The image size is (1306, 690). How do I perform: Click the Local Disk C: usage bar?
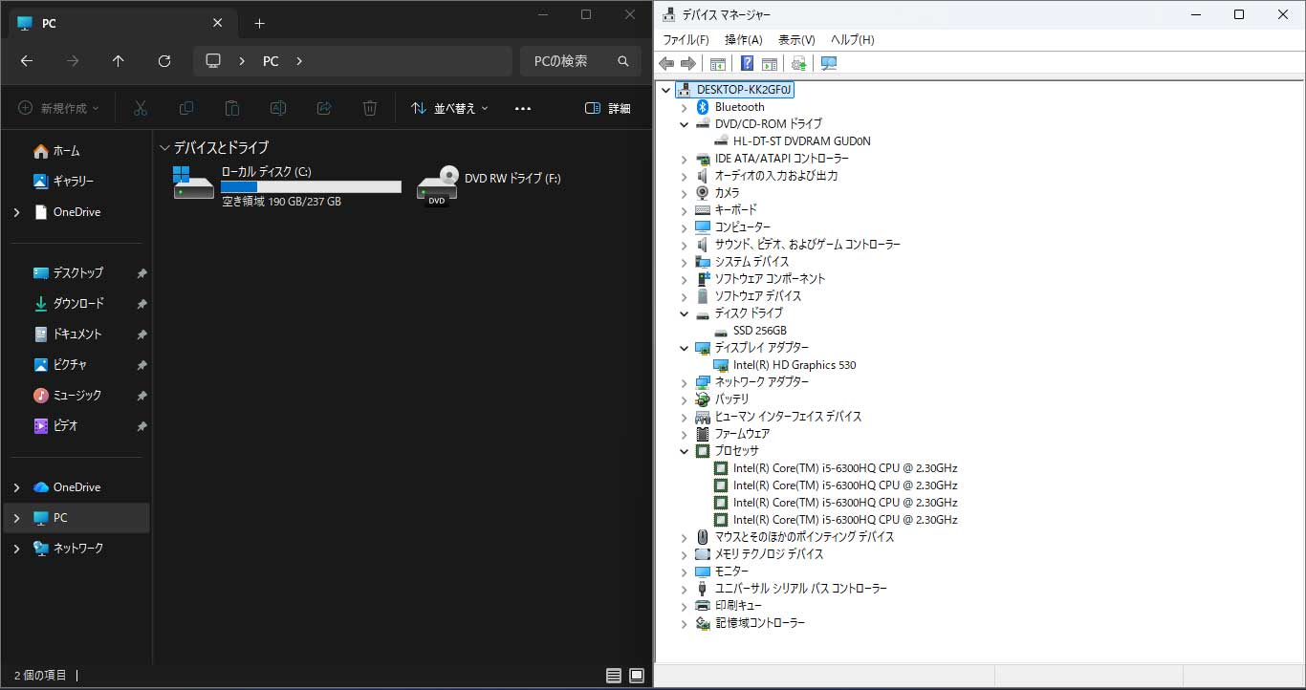(311, 187)
